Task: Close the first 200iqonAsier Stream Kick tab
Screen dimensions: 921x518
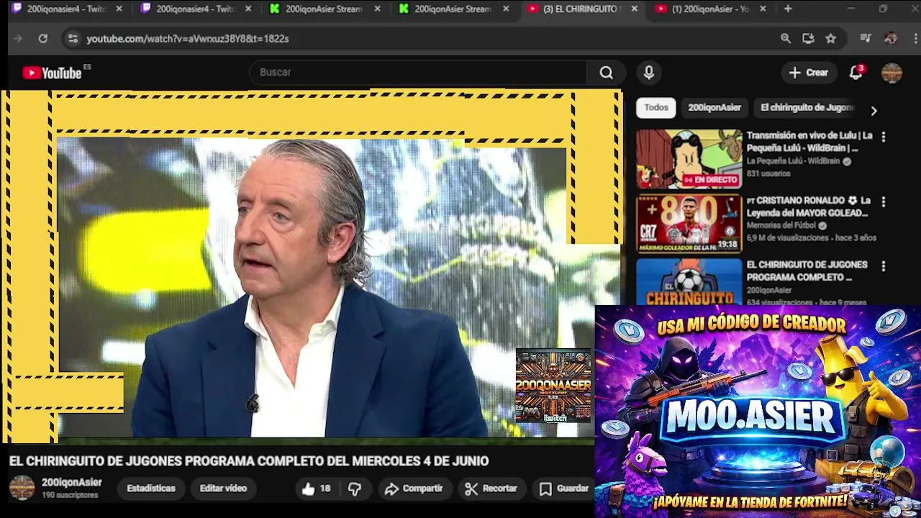Action: [378, 9]
